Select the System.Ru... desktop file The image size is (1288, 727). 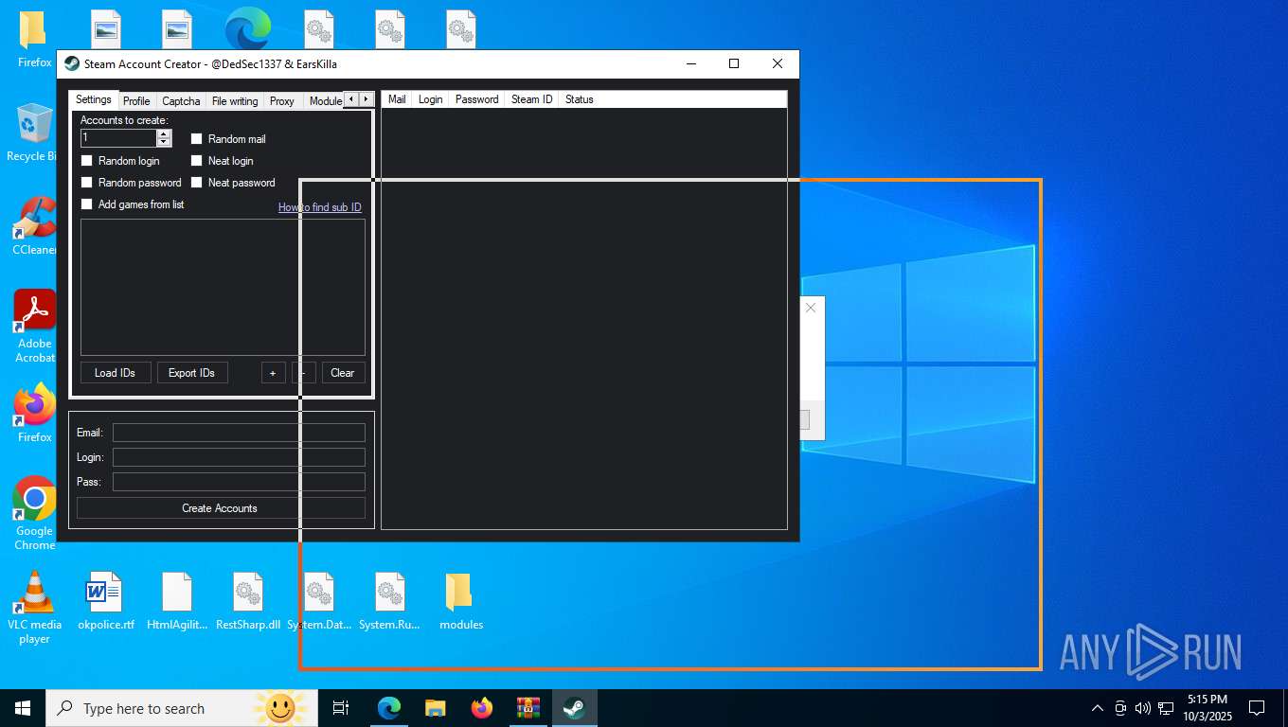click(x=389, y=600)
